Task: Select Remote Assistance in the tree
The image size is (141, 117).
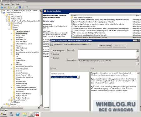Action: [x=22, y=73]
